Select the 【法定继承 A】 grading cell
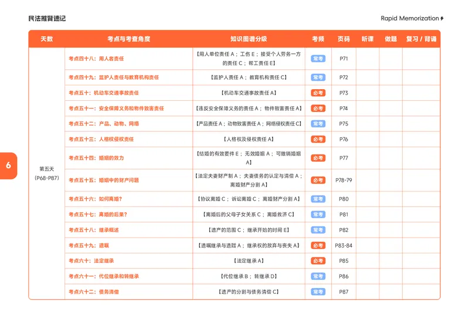Image resolution: width=469 pixels, height=332 pixels. click(249, 261)
